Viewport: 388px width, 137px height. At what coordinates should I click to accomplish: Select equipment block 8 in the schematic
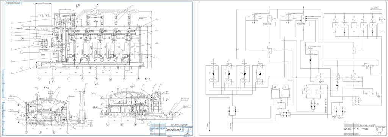(x=372, y=94)
